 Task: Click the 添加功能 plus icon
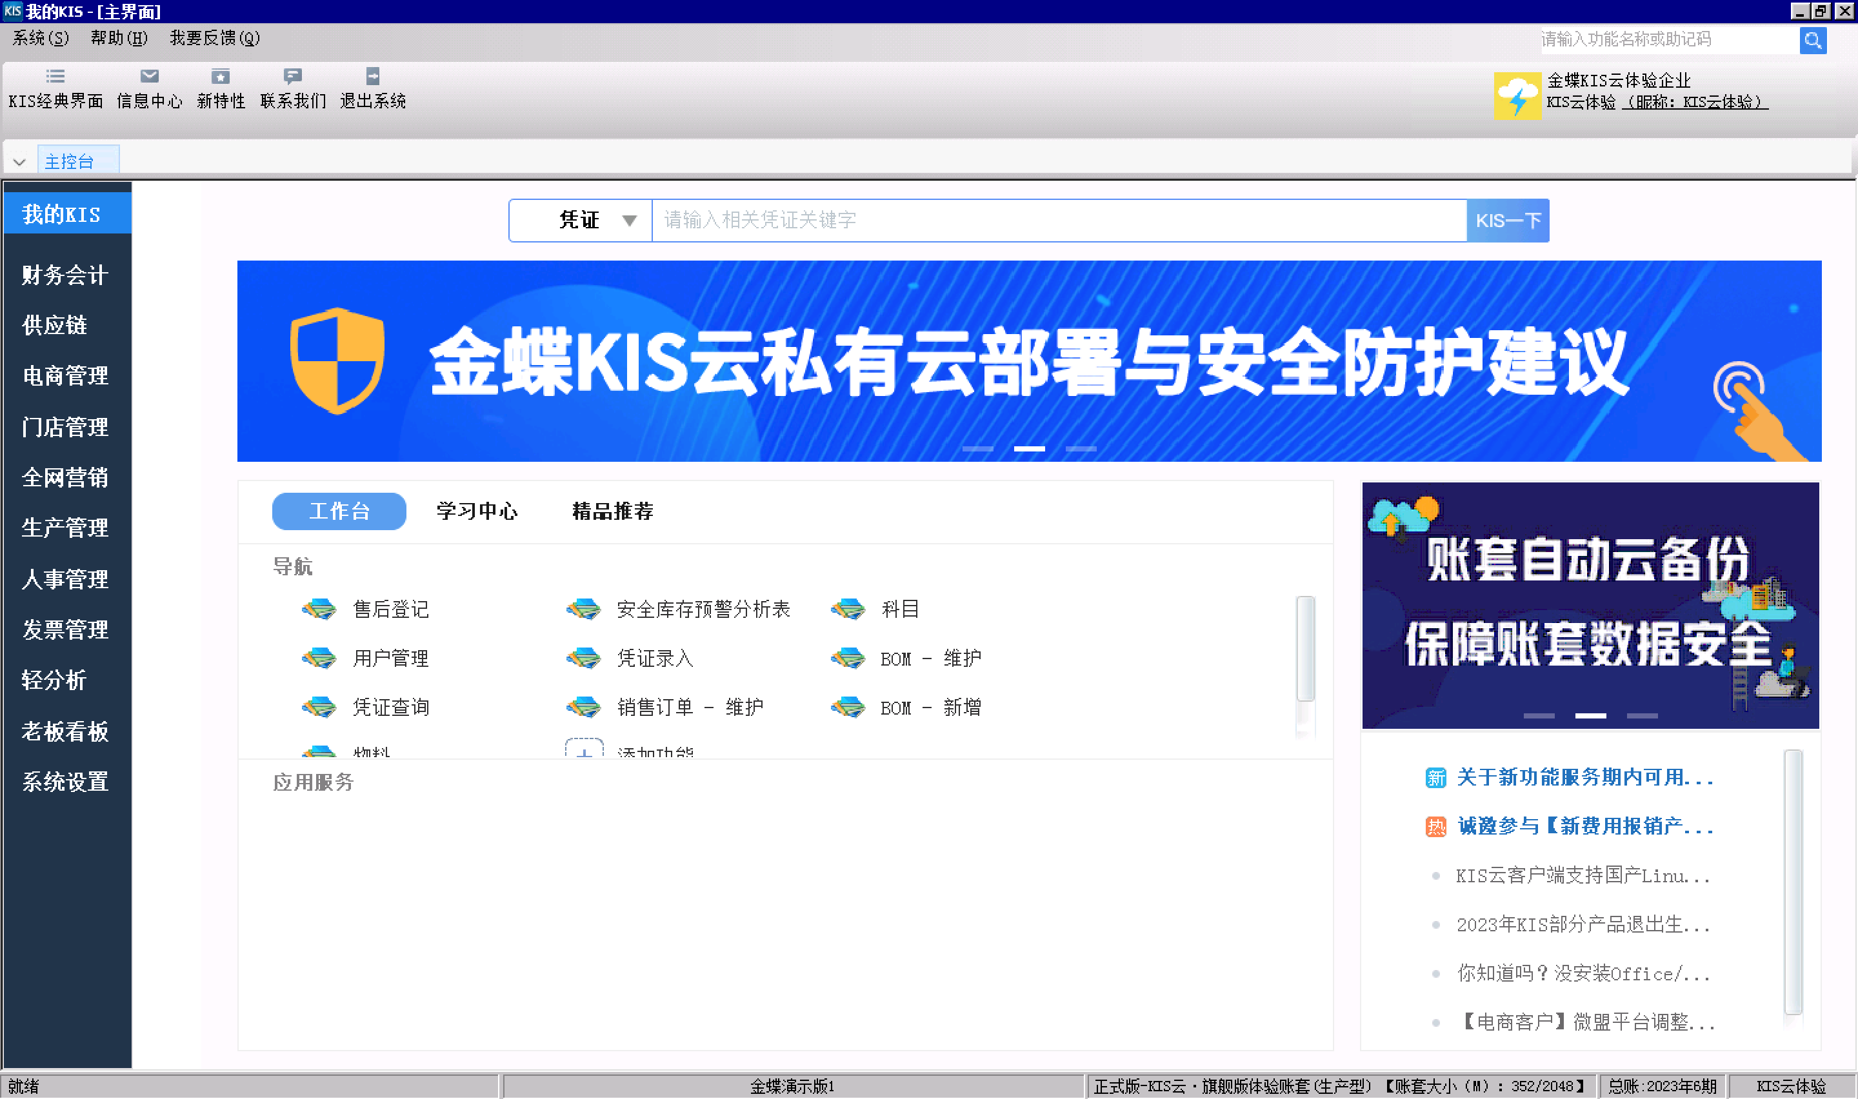[x=584, y=749]
